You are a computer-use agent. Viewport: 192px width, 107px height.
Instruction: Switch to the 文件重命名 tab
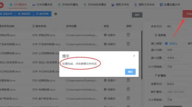[x=18, y=5]
